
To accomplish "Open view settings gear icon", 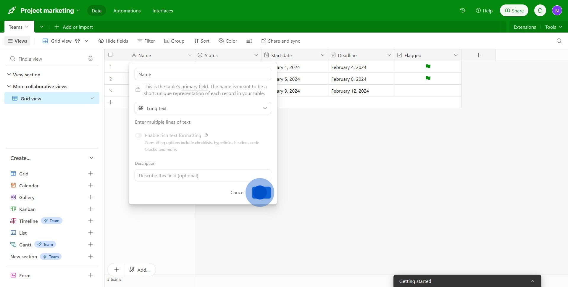I will 91,59.
